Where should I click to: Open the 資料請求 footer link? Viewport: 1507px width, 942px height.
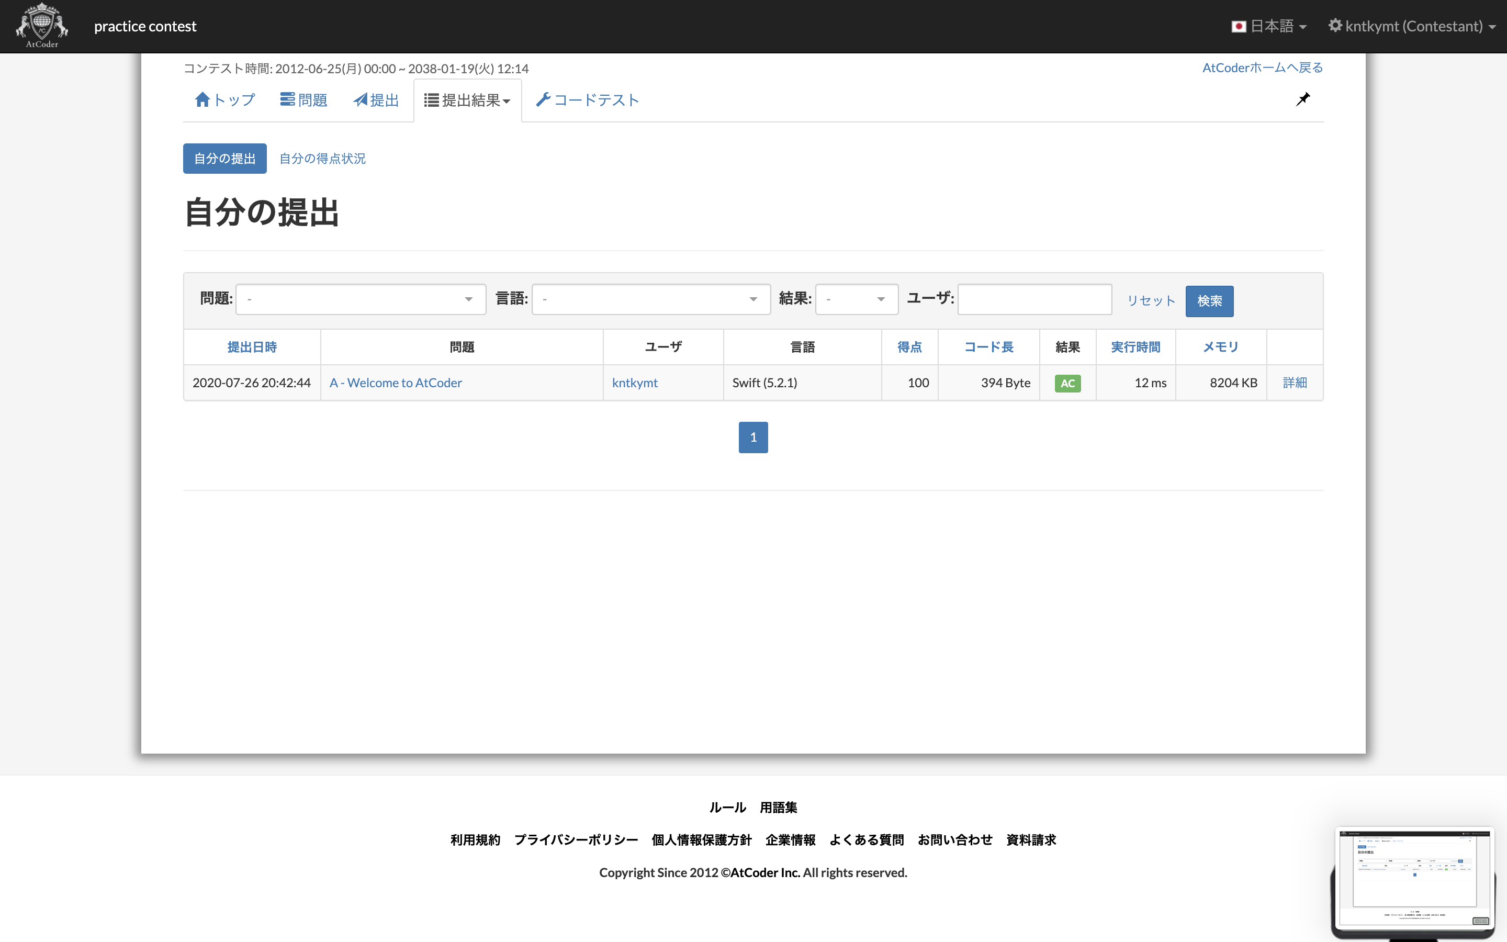click(1031, 840)
